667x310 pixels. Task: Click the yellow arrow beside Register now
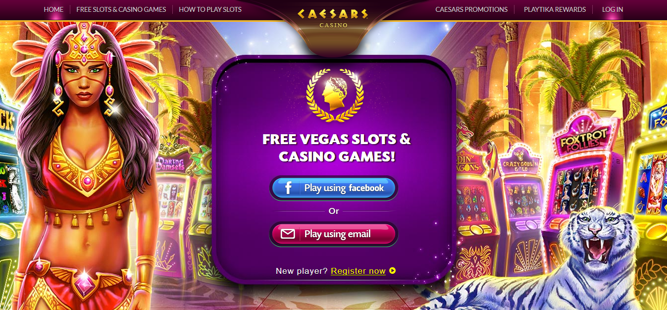click(x=393, y=270)
